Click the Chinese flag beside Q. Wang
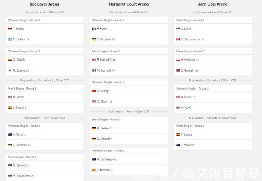 [x=94, y=91]
